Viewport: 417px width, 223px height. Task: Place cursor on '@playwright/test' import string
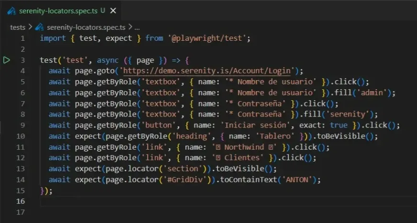(x=207, y=38)
